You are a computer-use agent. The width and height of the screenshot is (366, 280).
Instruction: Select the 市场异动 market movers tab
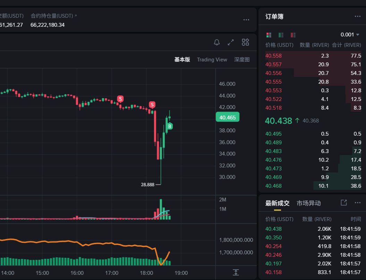pos(308,203)
